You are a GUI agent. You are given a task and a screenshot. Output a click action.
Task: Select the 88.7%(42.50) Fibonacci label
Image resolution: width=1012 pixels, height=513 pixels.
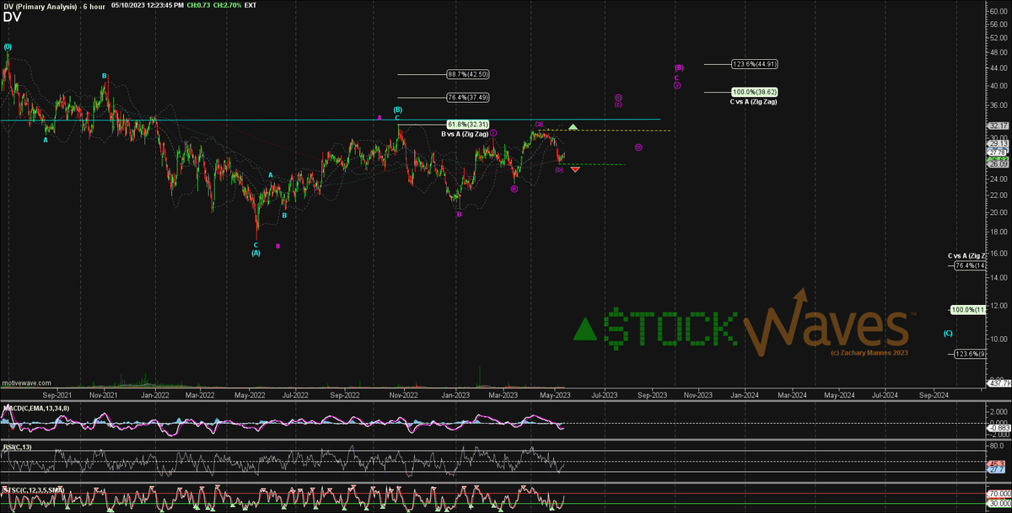pos(468,74)
